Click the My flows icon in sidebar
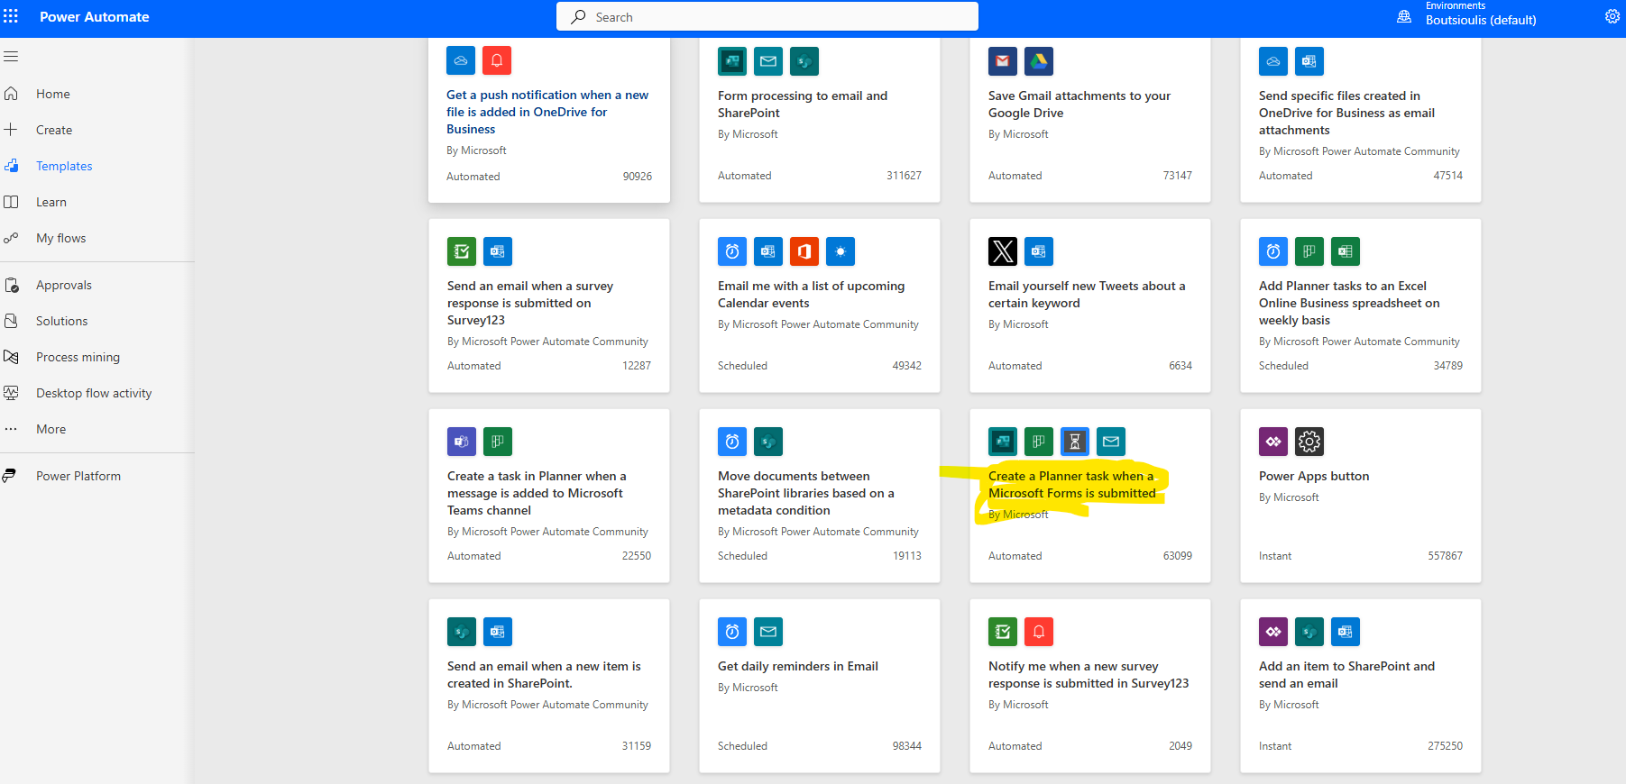Viewport: 1626px width, 784px height. pos(11,238)
